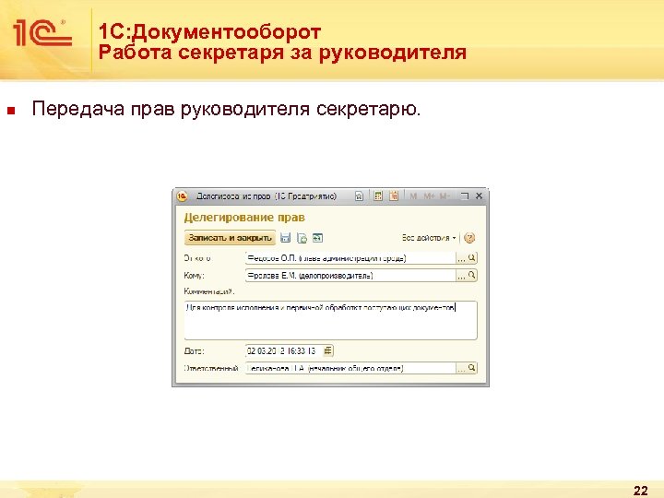Click the 1C logo in the slide header

pos(42,32)
